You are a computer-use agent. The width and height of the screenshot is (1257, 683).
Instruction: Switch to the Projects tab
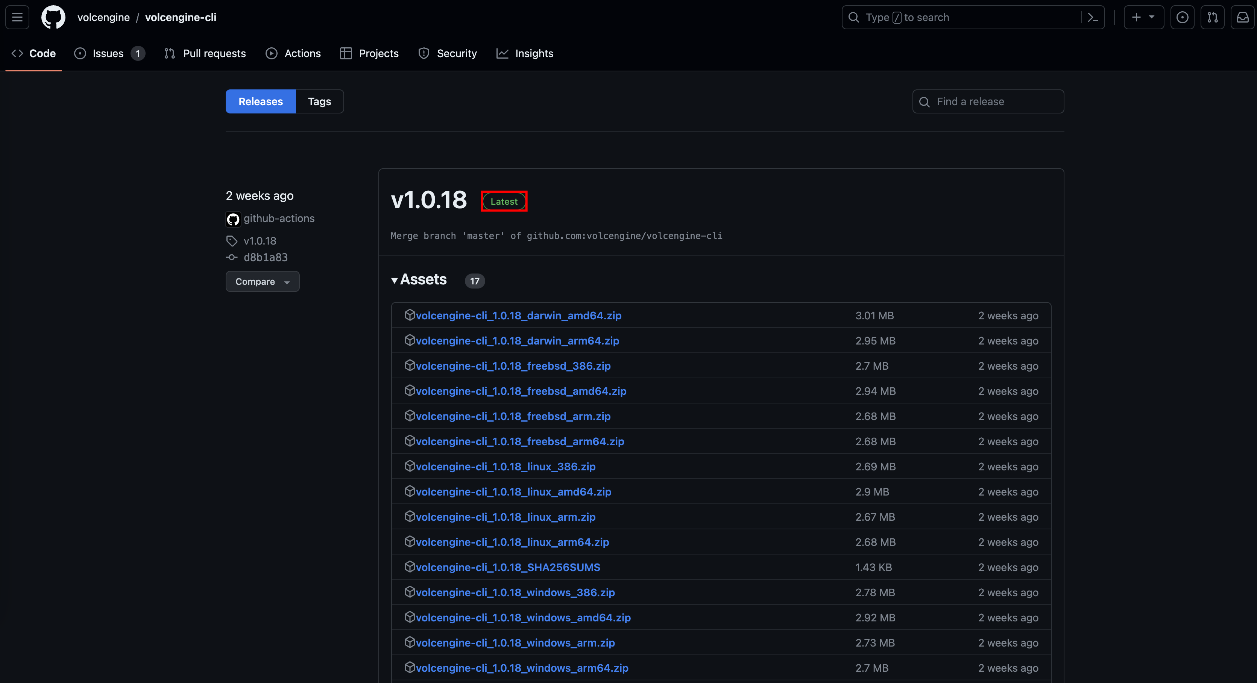[369, 54]
